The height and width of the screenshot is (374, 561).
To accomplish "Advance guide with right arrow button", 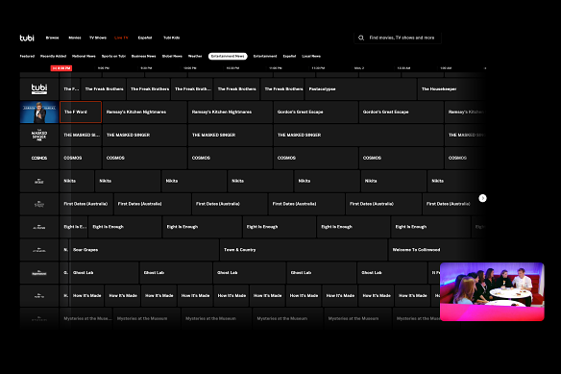I will click(482, 198).
